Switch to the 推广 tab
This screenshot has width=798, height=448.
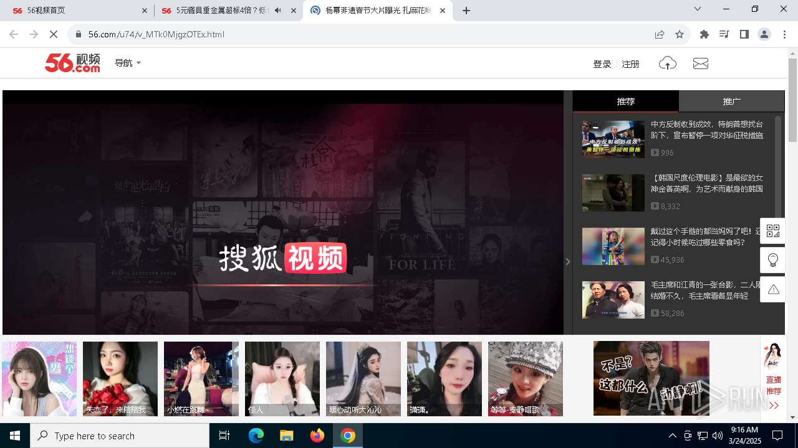pyautogui.click(x=731, y=101)
